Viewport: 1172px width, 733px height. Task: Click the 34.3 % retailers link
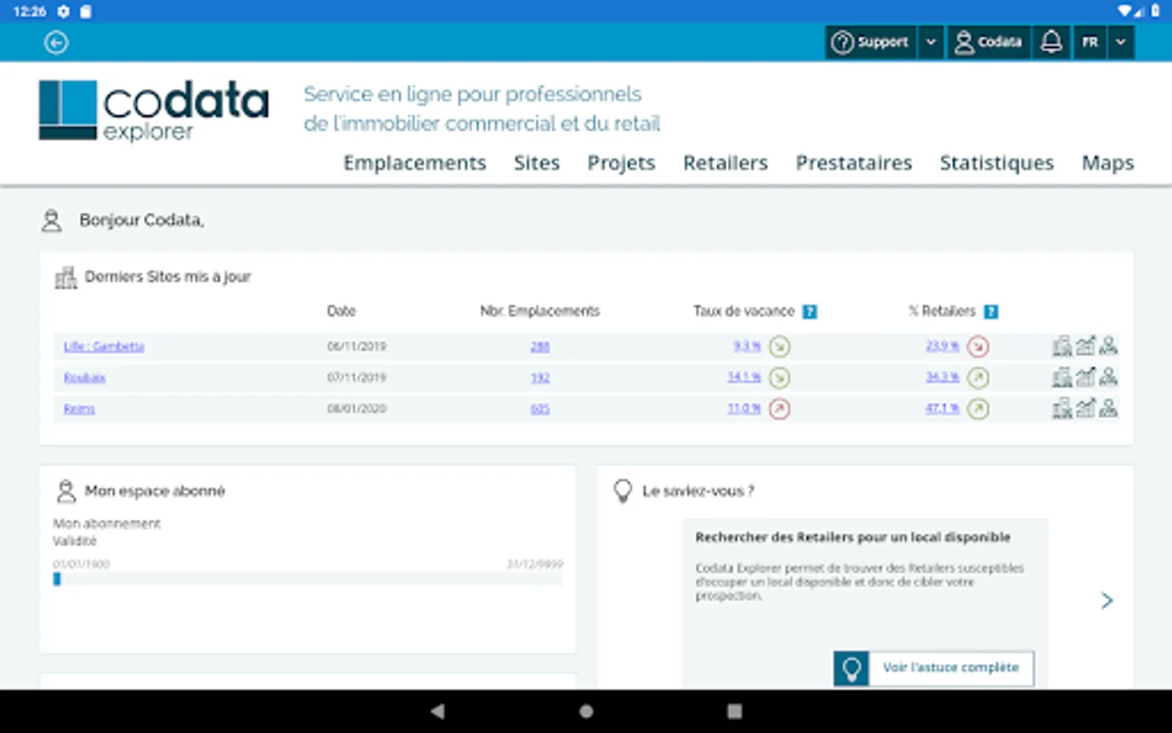[942, 377]
